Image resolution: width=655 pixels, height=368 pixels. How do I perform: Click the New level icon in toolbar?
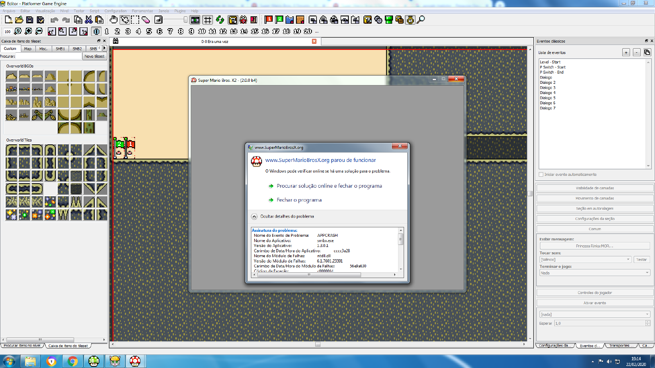tap(9, 20)
